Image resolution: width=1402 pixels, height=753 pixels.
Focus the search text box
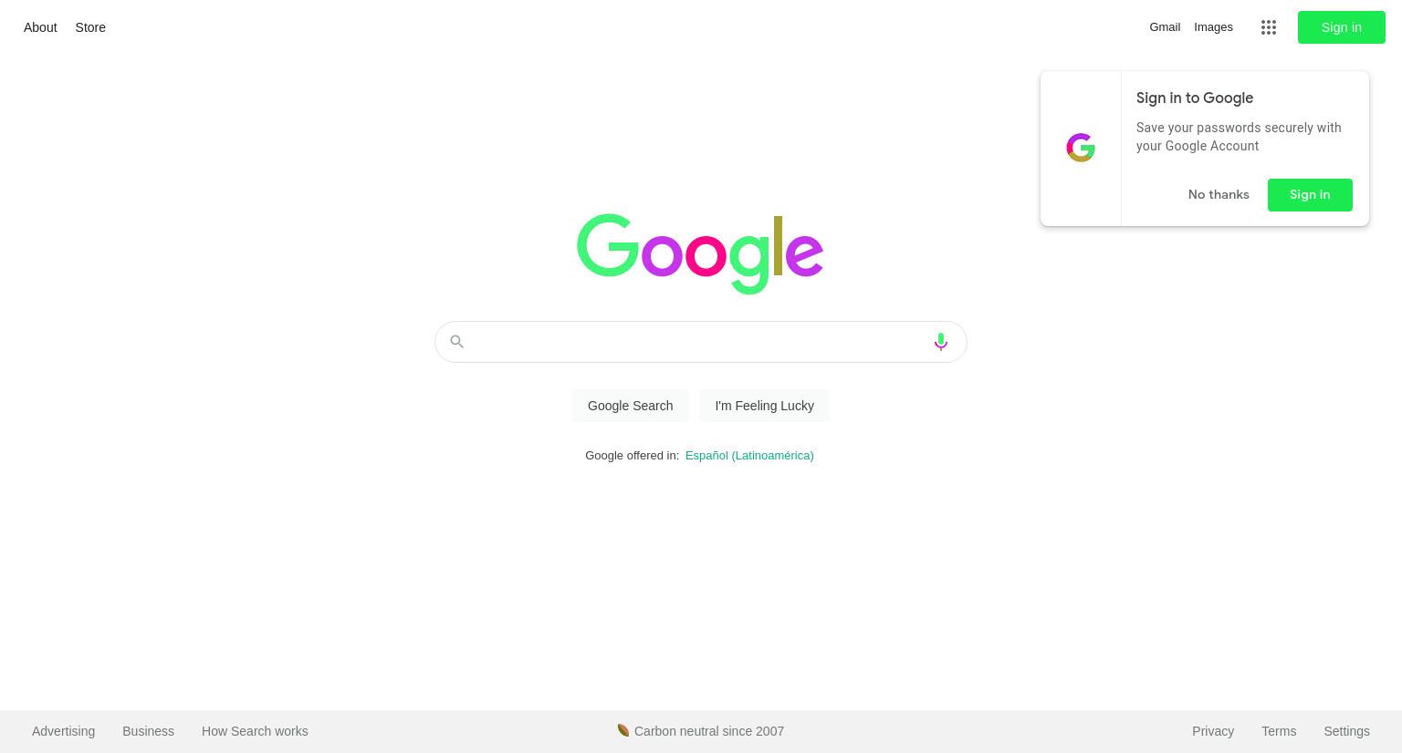coord(698,342)
